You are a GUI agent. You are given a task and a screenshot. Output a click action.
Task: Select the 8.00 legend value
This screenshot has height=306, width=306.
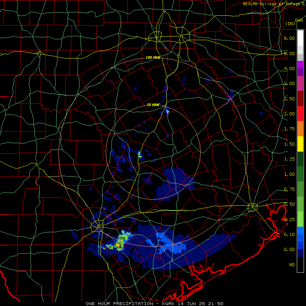[289, 38]
